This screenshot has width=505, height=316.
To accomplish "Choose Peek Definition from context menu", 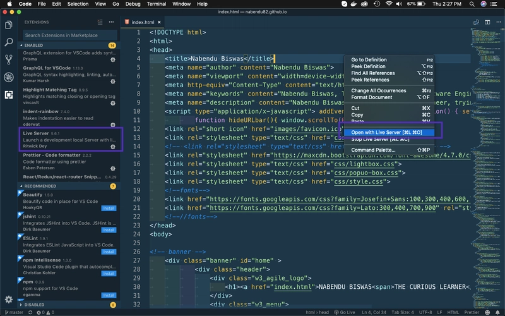I will click(x=389, y=66).
